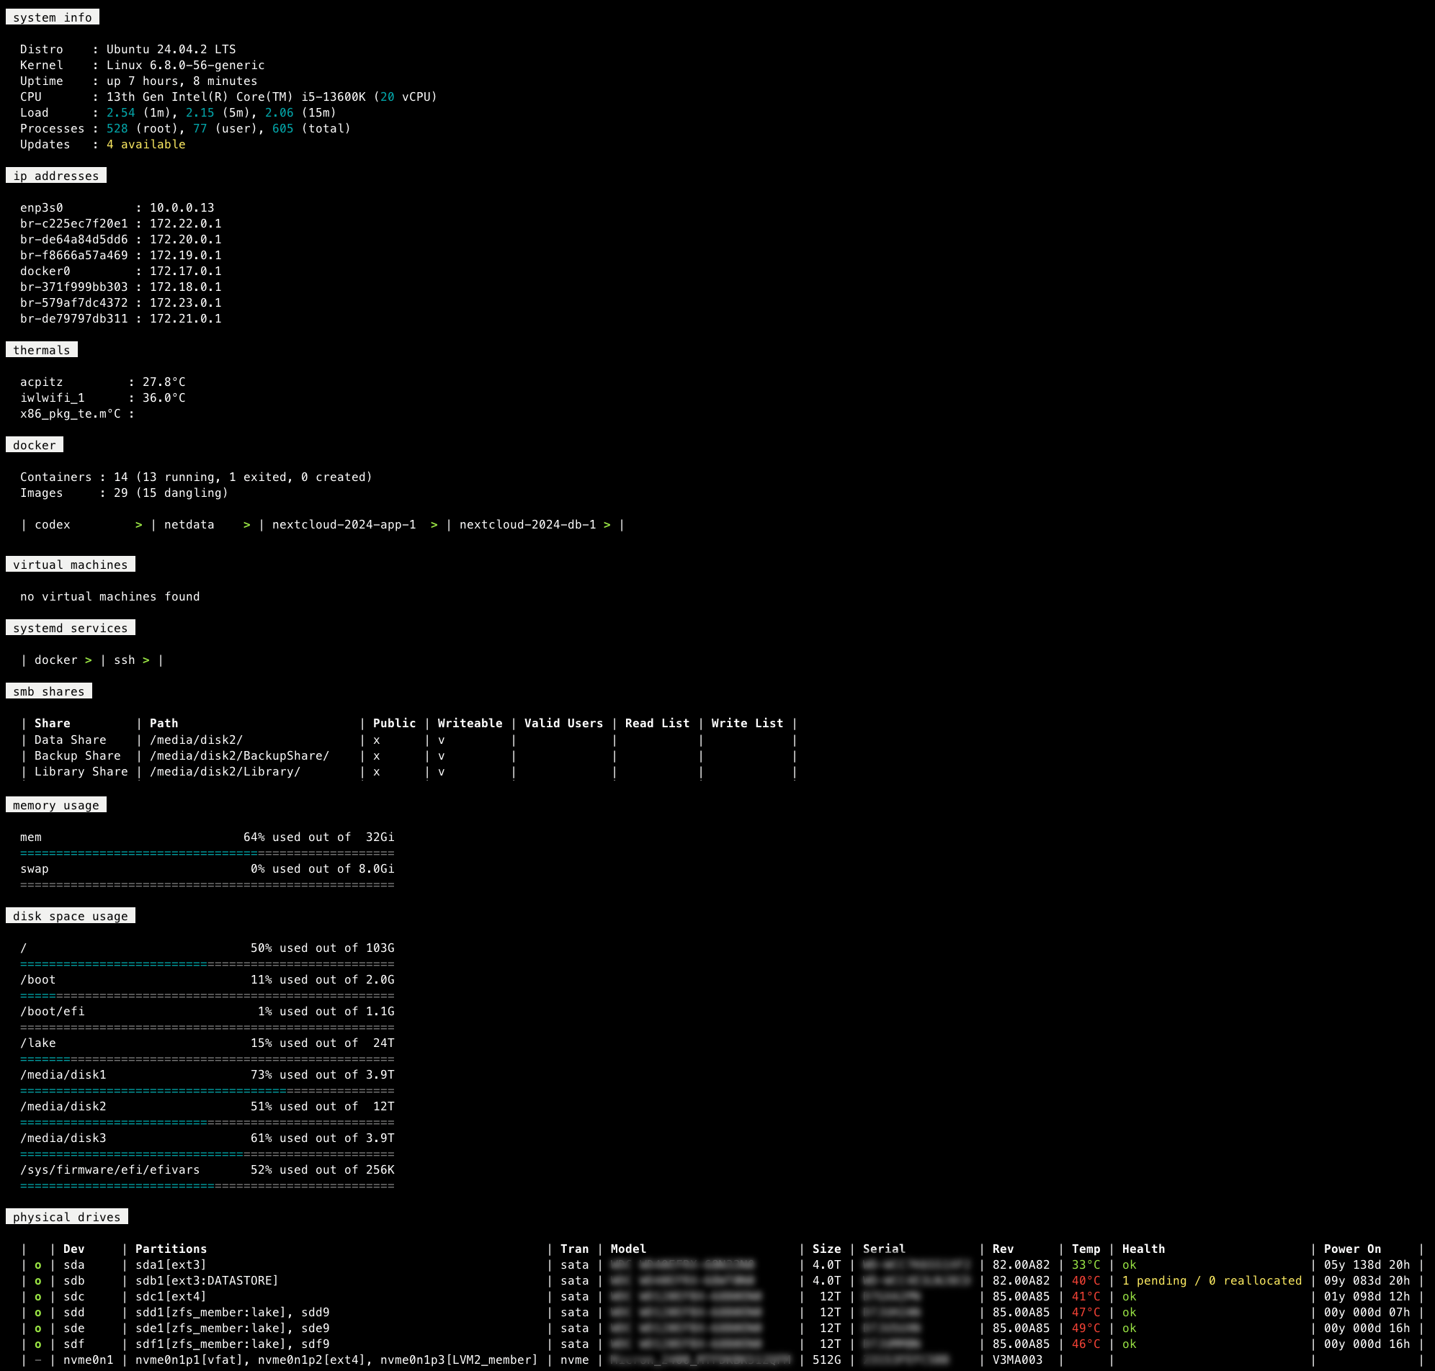Click the green arrow beside netdata container
Image resolution: width=1435 pixels, height=1371 pixels.
(x=247, y=525)
